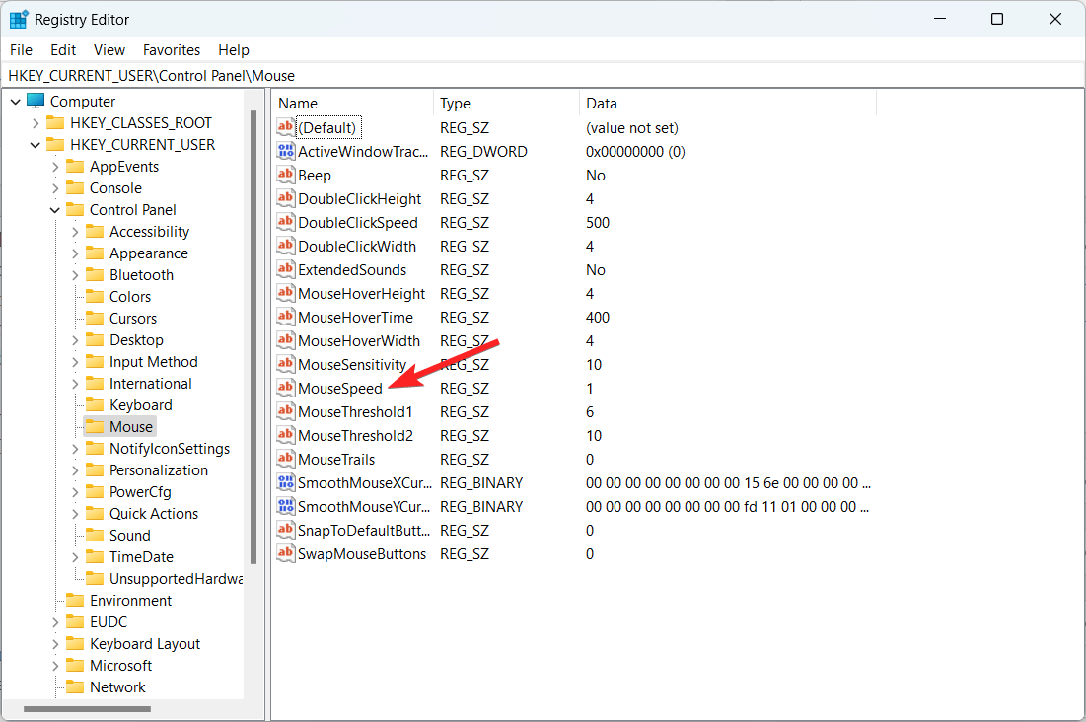Click the Computer icon in tree

click(36, 101)
